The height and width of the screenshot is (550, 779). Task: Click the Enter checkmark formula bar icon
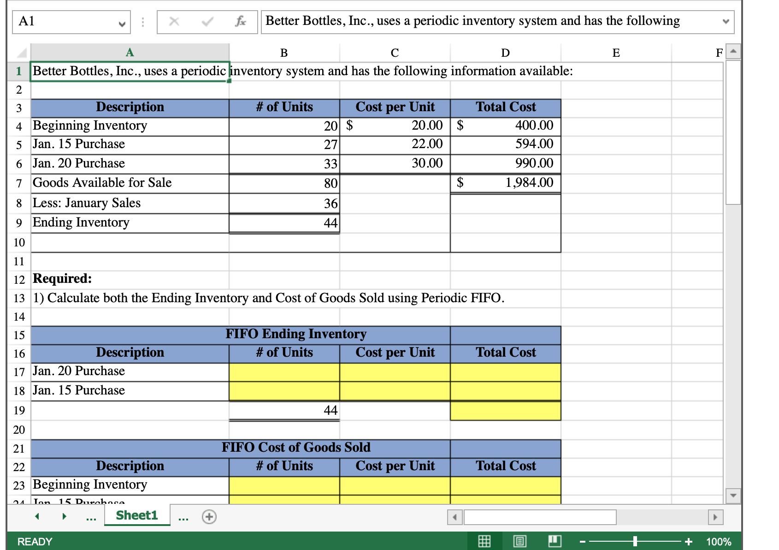207,21
